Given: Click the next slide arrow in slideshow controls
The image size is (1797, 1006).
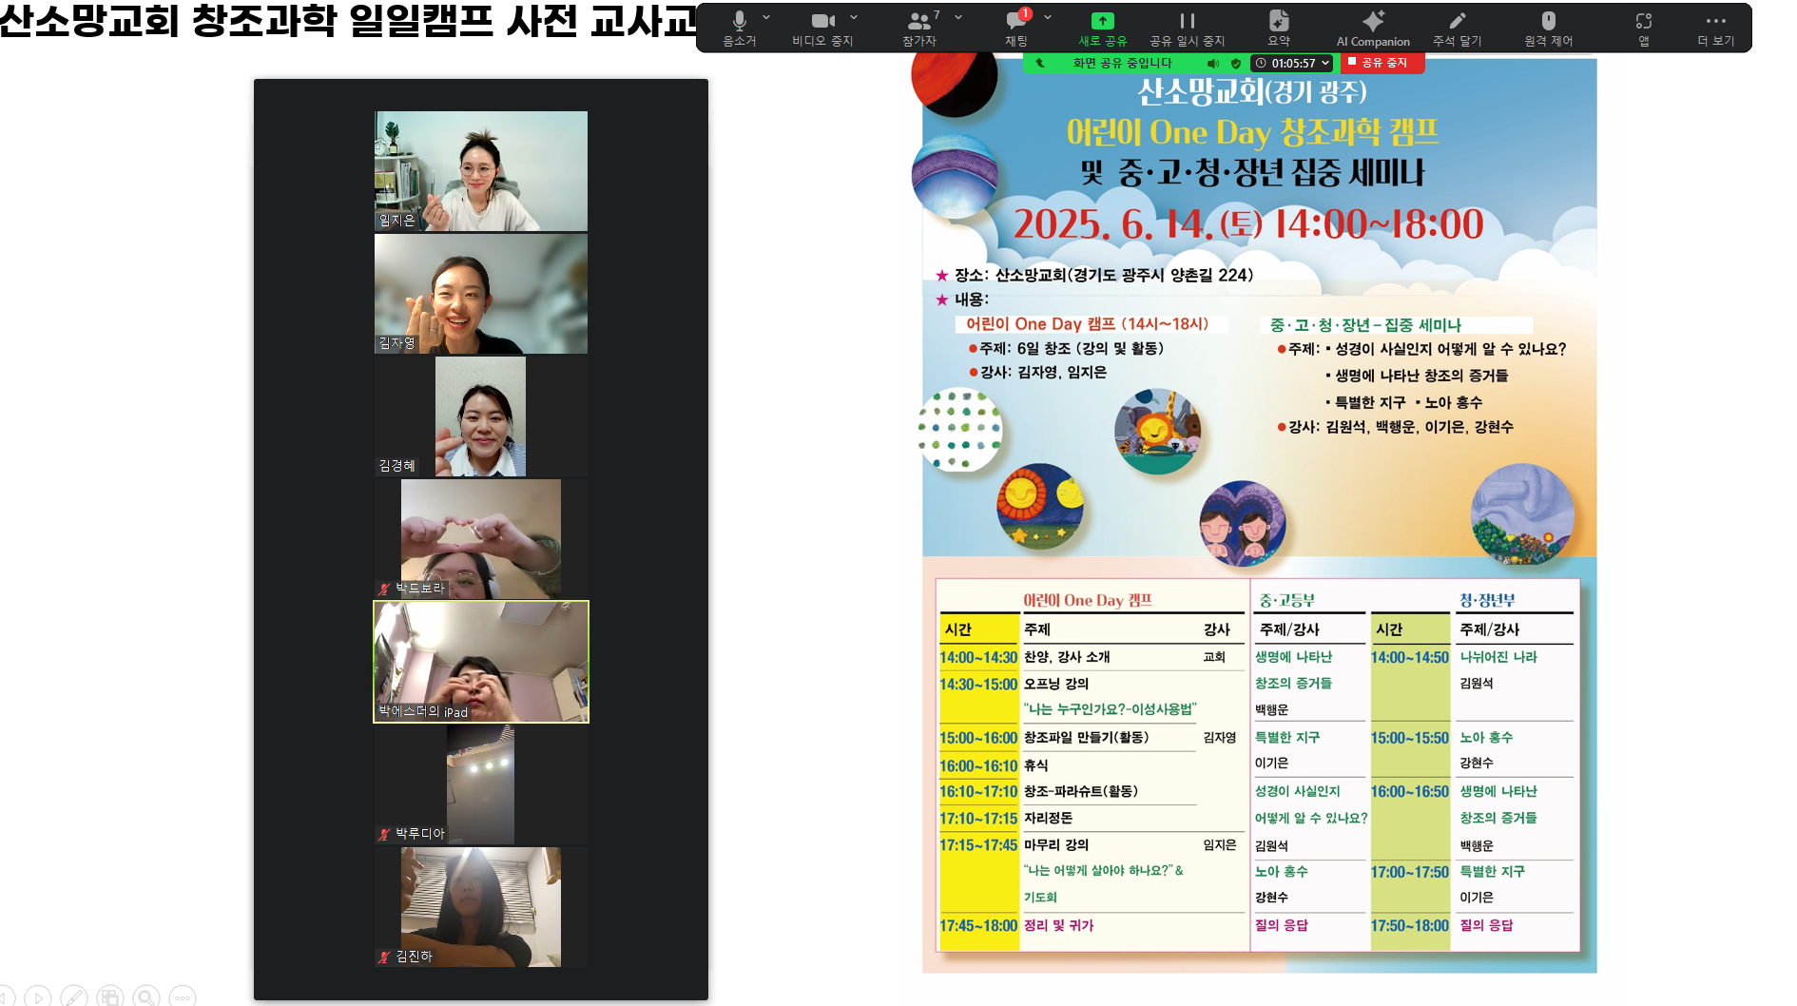Looking at the screenshot, I should 38,996.
